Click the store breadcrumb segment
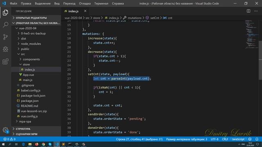 point(97,18)
